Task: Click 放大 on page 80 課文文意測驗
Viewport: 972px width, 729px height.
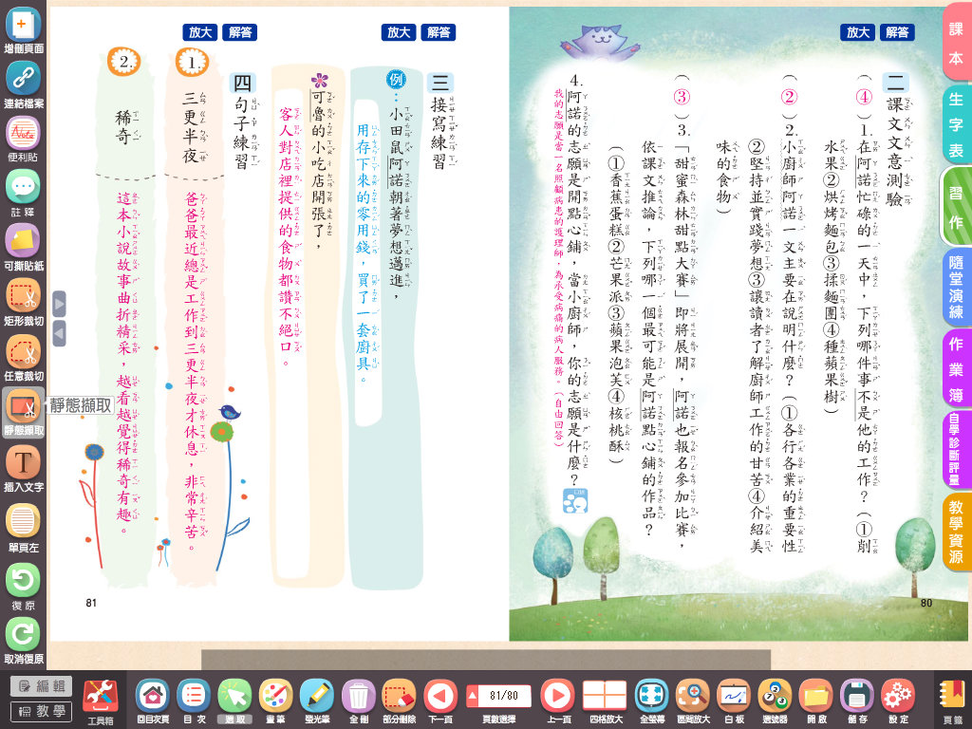Action: [857, 32]
